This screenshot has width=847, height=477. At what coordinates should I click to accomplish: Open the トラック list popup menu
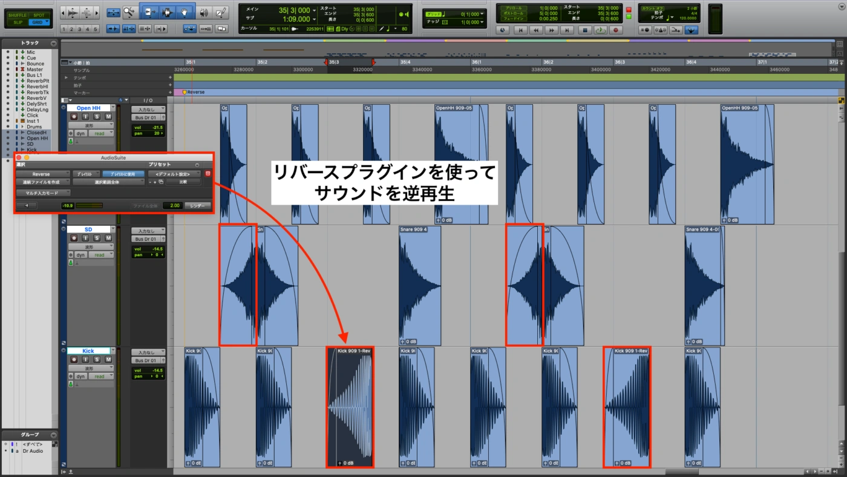pos(53,44)
